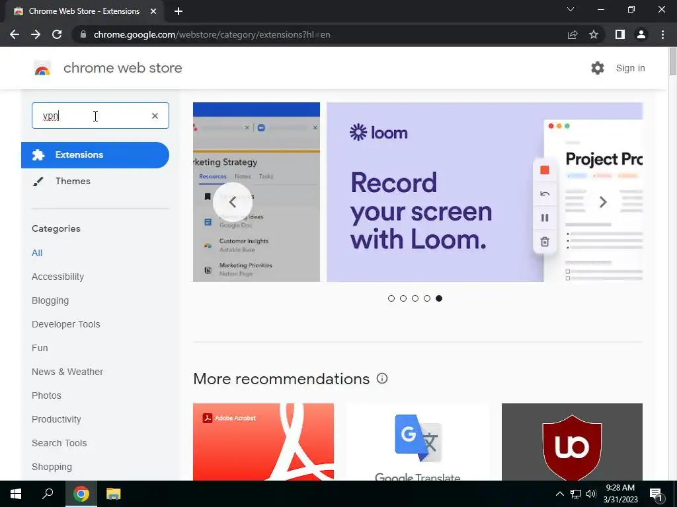Open File Explorer from the taskbar

pos(114,494)
